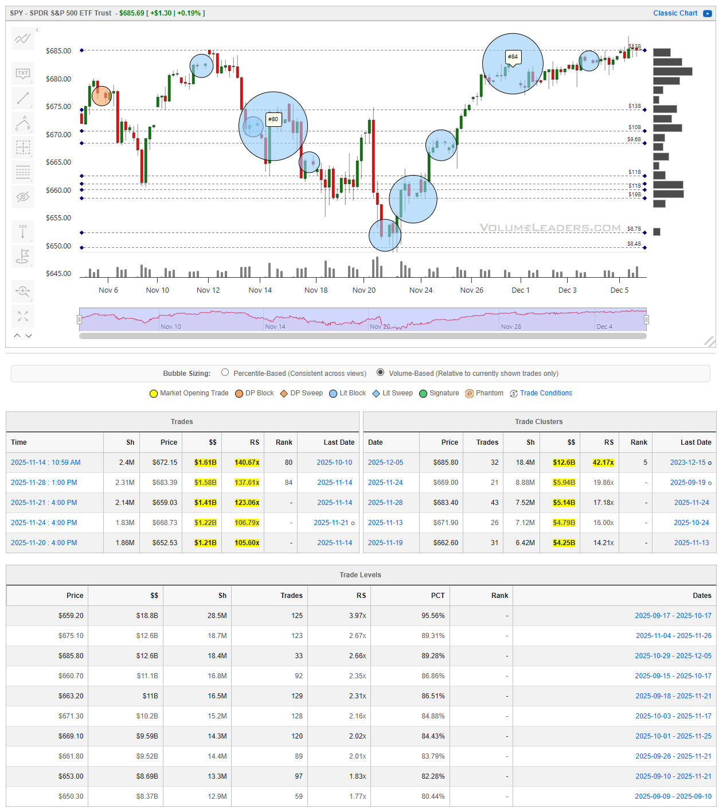The height and width of the screenshot is (812, 719).
Task: Click the left handle of the range navigator
Action: [x=79, y=320]
